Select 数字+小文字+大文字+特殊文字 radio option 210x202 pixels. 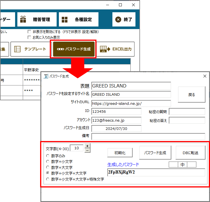[48, 179]
